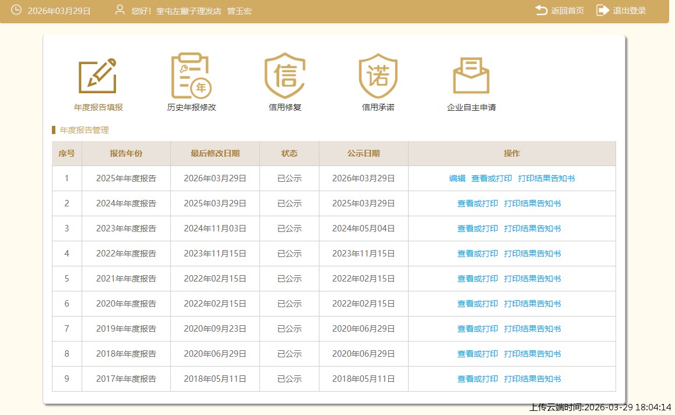Click the 信用修复 shield icon
Image resolution: width=675 pixels, height=415 pixels.
click(x=284, y=76)
